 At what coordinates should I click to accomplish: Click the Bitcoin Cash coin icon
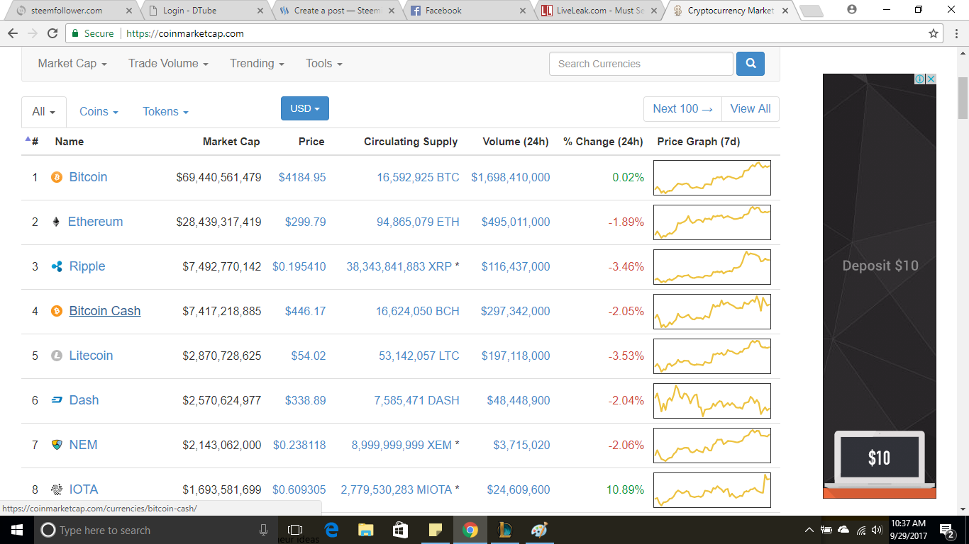[x=57, y=311]
